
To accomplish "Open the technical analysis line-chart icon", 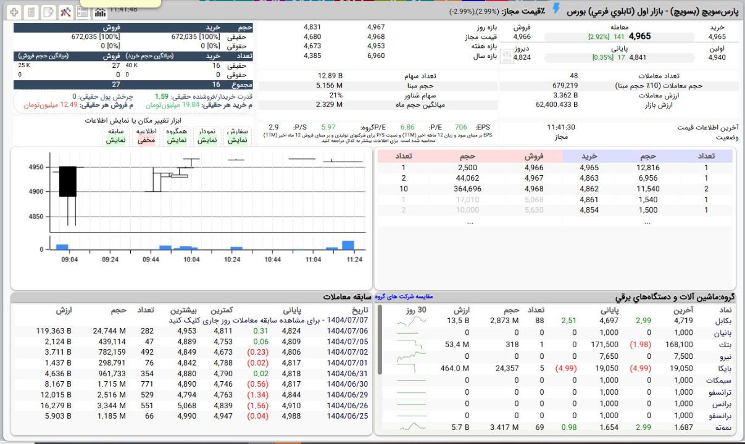I will [65, 12].
